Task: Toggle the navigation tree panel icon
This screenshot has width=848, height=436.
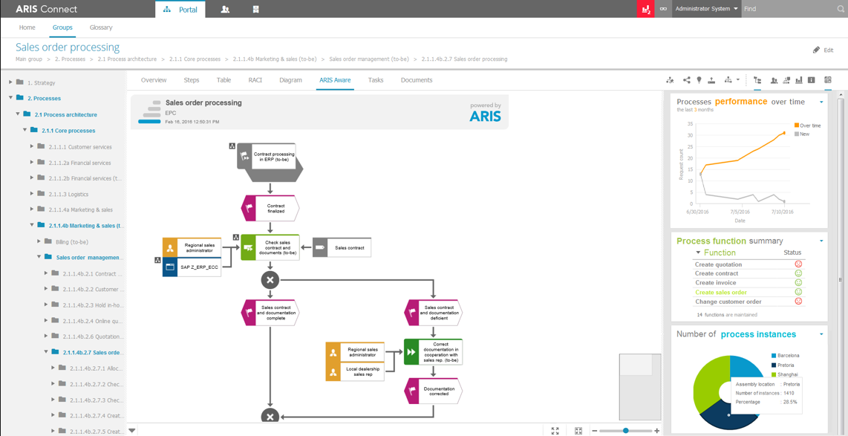Action: click(x=757, y=80)
